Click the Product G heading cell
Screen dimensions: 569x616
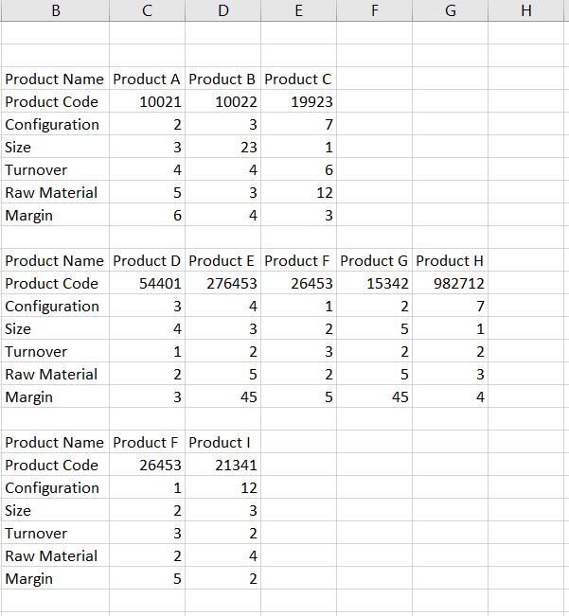click(x=374, y=260)
